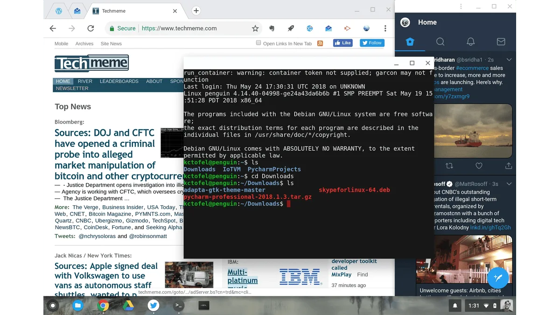Open the Mobile link on Techmeme
Screen dimensions: 560x315
[62, 43]
